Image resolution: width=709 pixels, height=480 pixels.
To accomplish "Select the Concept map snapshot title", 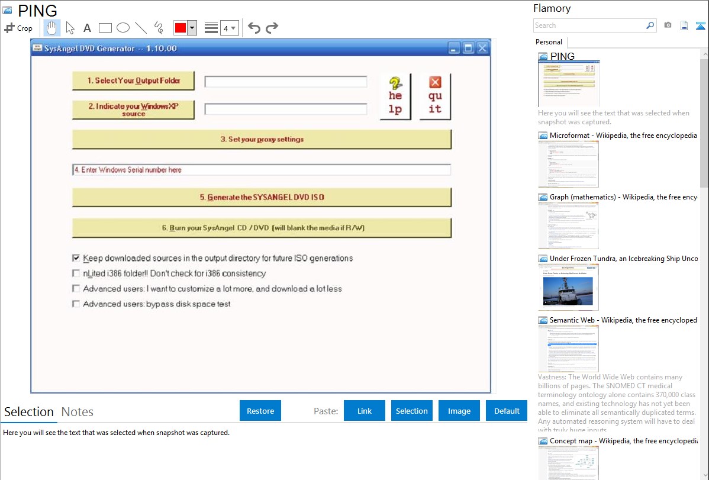I will click(624, 441).
